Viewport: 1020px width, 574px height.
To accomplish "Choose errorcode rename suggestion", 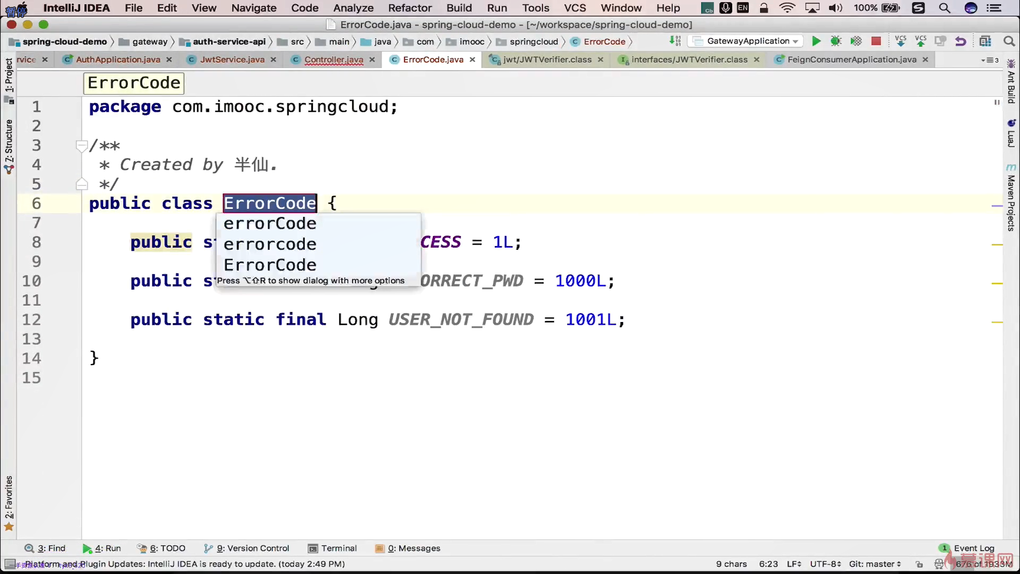I will (270, 244).
